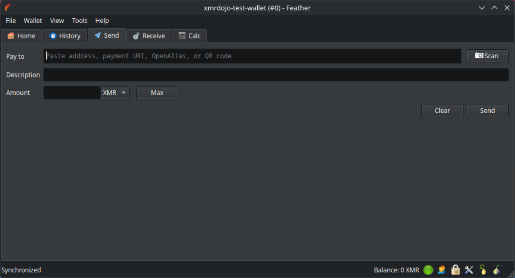Click the window resize grip corner
This screenshot has height=278, width=515.
click(511, 274)
